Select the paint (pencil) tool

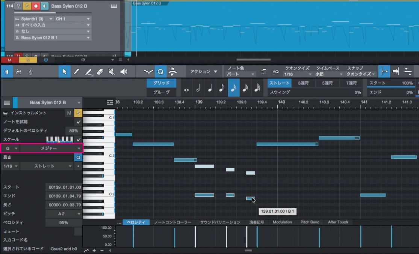[76, 72]
